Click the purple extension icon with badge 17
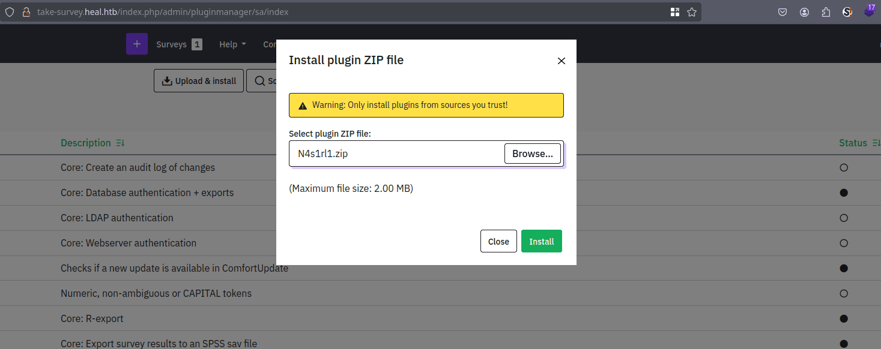 [x=869, y=11]
